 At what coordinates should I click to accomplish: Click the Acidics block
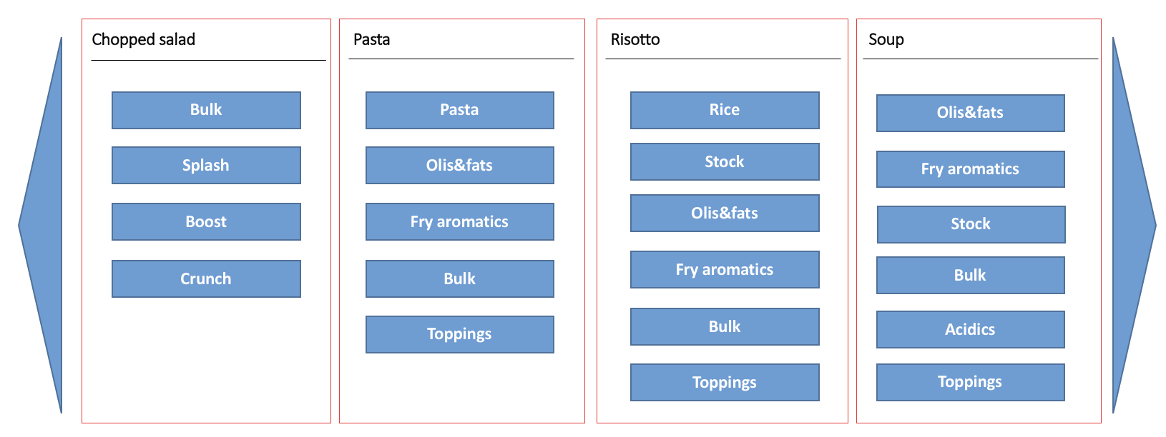pyautogui.click(x=971, y=330)
